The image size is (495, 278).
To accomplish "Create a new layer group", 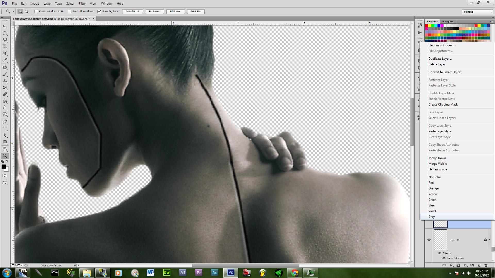I will pyautogui.click(x=472, y=265).
